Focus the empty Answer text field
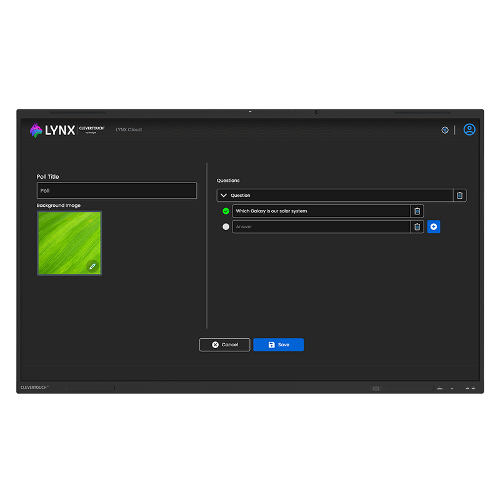The image size is (500, 500). pyautogui.click(x=321, y=227)
